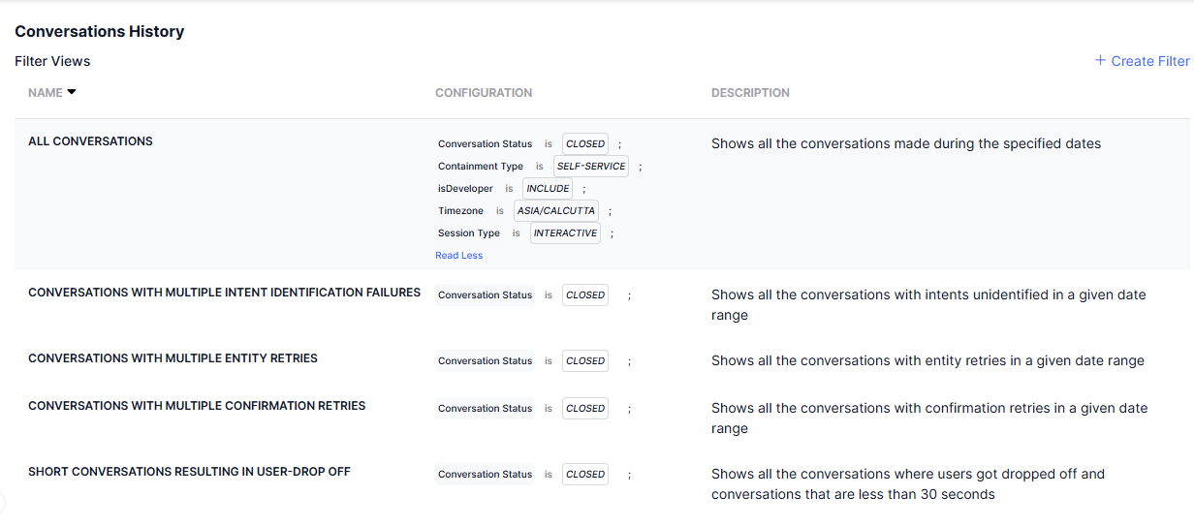The width and height of the screenshot is (1194, 527).
Task: Click CLOSED tag in User-Drop Off row
Action: 585,475
